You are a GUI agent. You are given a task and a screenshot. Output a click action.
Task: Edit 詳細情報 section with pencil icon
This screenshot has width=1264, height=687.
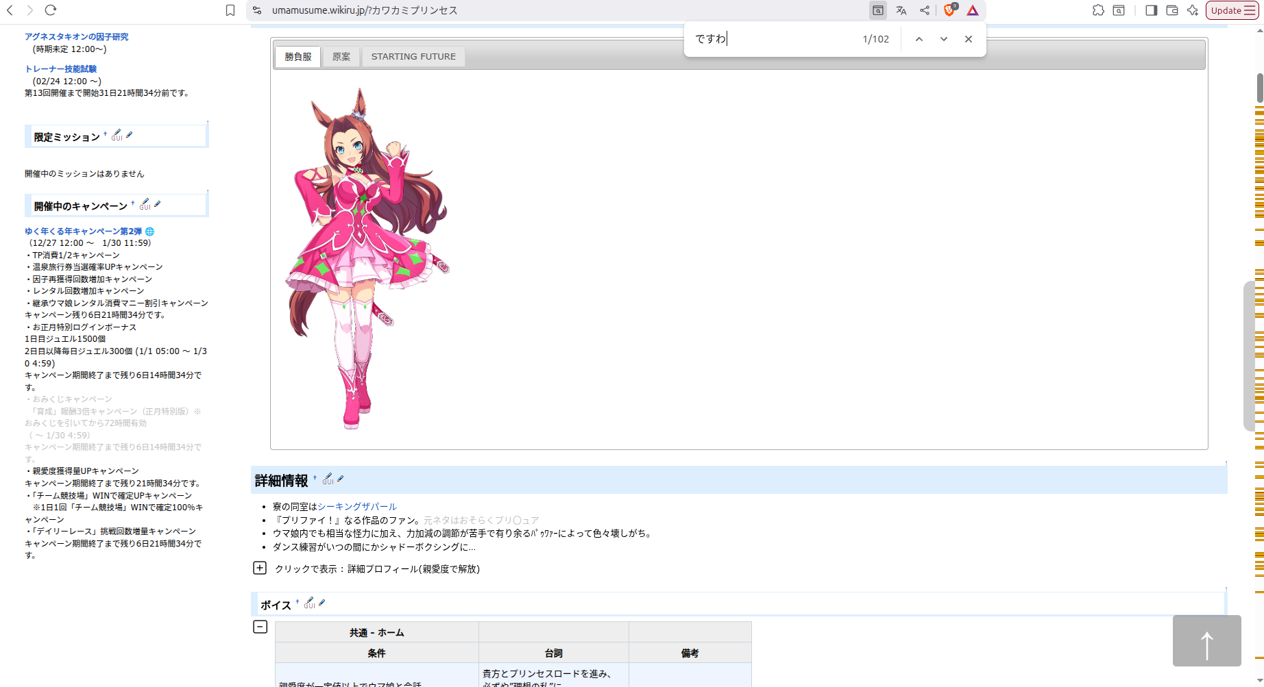pos(341,479)
